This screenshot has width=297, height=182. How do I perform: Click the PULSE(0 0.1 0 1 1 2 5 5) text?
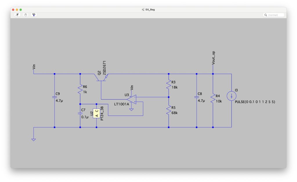255,102
